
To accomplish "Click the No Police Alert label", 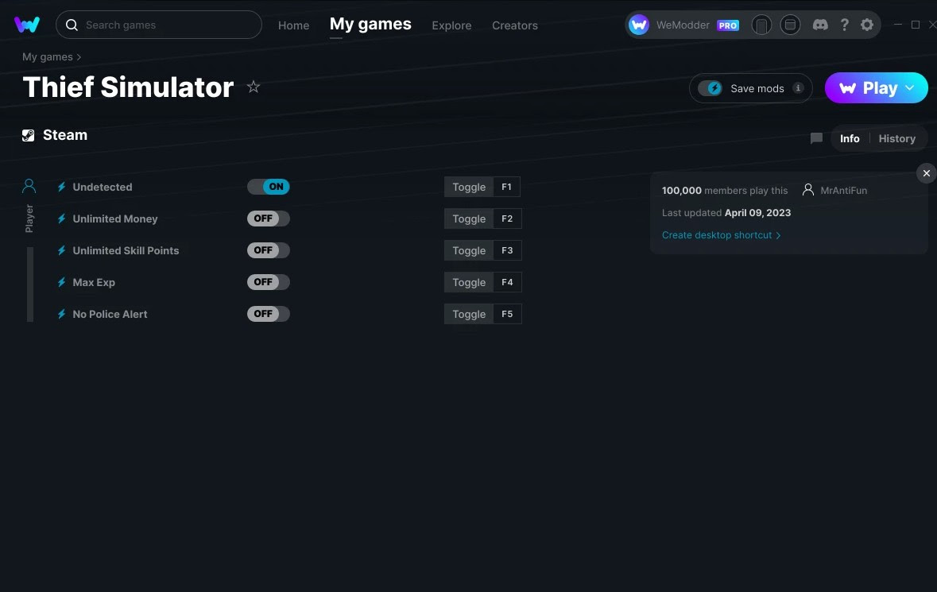I will pyautogui.click(x=110, y=313).
